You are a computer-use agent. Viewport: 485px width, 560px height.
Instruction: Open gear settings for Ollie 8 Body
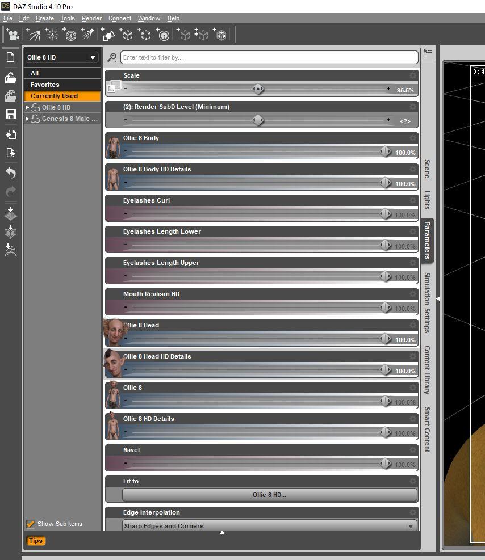413,138
